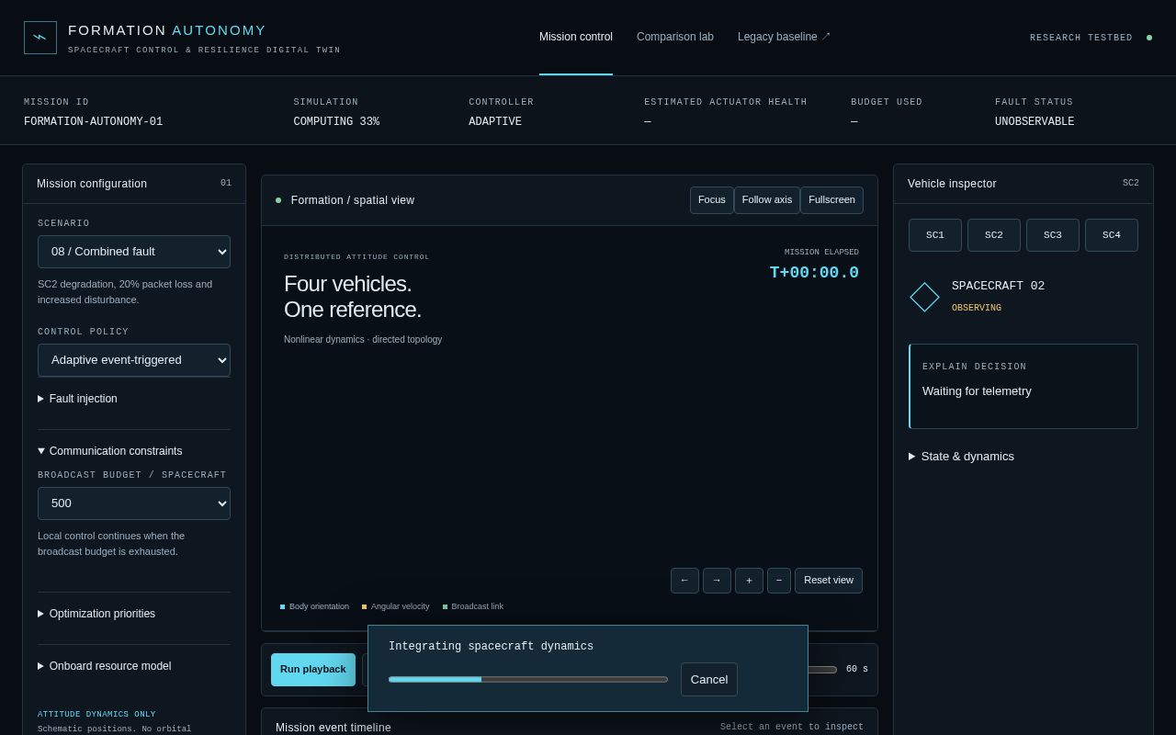Viewport: 1176px width, 735px height.
Task: Switch to the Mission control tab
Action: click(x=576, y=37)
